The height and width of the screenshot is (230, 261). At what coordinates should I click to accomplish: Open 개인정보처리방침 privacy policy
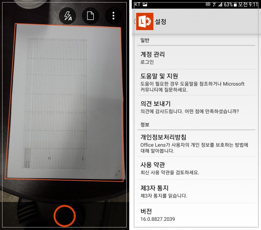pos(196,143)
